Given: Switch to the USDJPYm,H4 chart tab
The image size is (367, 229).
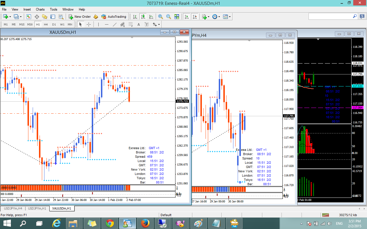Looking at the screenshot, I should [13, 208].
